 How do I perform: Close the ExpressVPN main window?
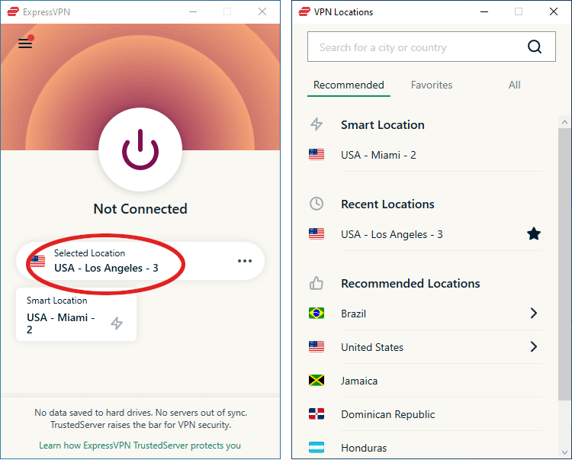click(262, 11)
